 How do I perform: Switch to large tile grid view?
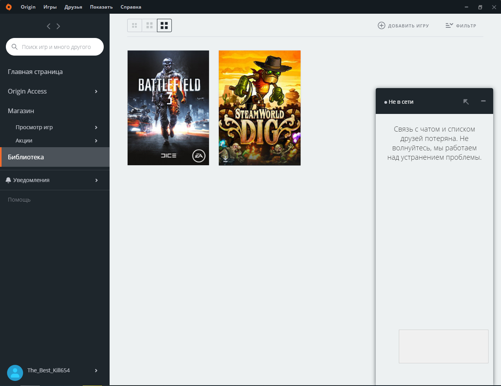click(164, 25)
